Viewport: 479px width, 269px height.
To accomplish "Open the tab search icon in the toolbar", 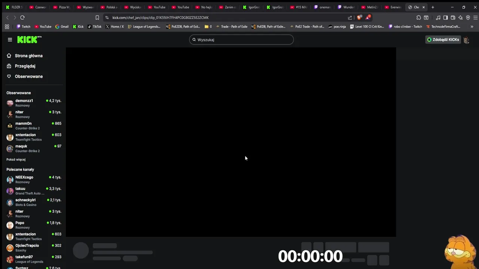I will coord(426,18).
